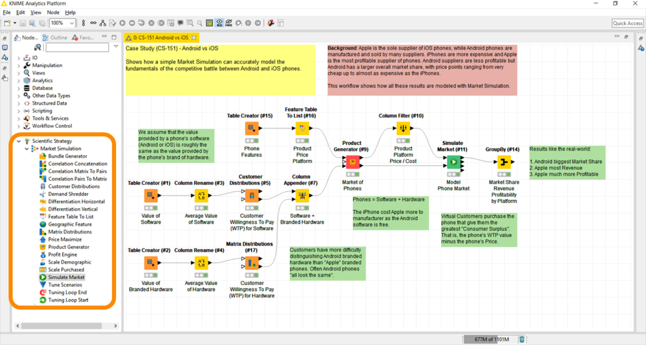
Task: Toggle node ID visibility in toolbar
Action: [220, 23]
